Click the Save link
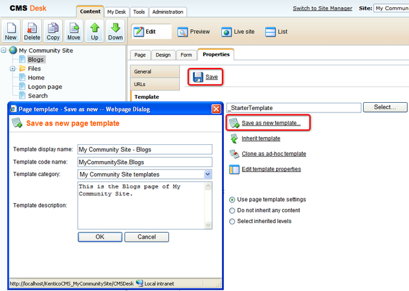409x291 pixels. [212, 77]
